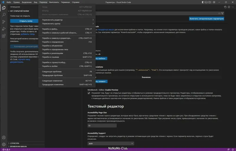Choose Перейти к ссылкам entry
The image size is (236, 151).
[67, 57]
